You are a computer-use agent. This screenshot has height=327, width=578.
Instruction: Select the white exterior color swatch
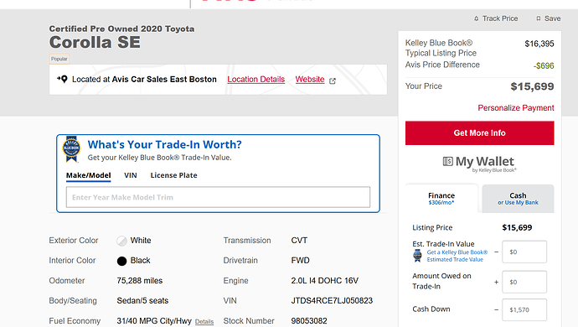click(x=121, y=241)
